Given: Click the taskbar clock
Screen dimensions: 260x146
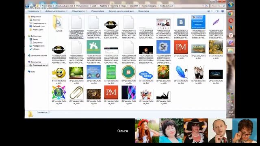Looking at the screenshot, I should [x=231, y=114].
